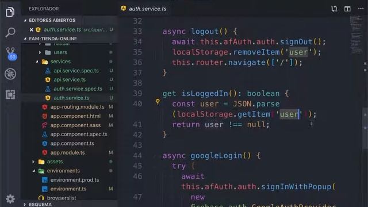The height and width of the screenshot is (207, 368).
Task: Open the Explorer view in activity bar
Action: click(10, 11)
